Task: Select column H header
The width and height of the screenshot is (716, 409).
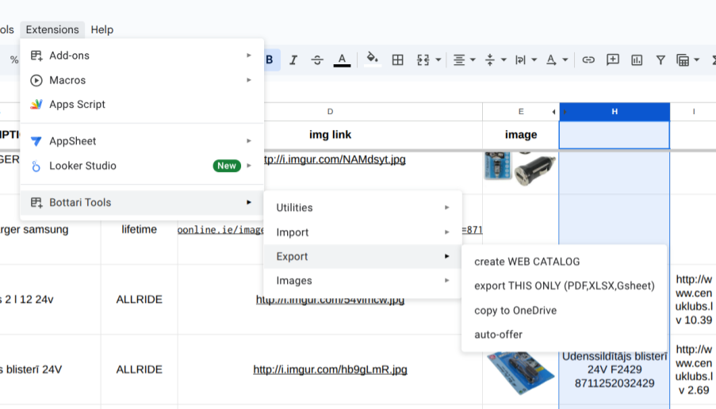Action: 615,112
